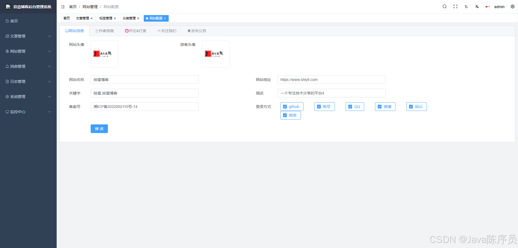Uncheck the 微博 login checkbox
The width and height of the screenshot is (518, 248).
tap(380, 107)
